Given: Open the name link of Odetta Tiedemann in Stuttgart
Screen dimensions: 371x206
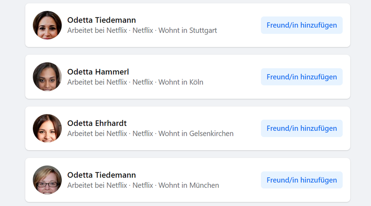Looking at the screenshot, I should [x=101, y=20].
